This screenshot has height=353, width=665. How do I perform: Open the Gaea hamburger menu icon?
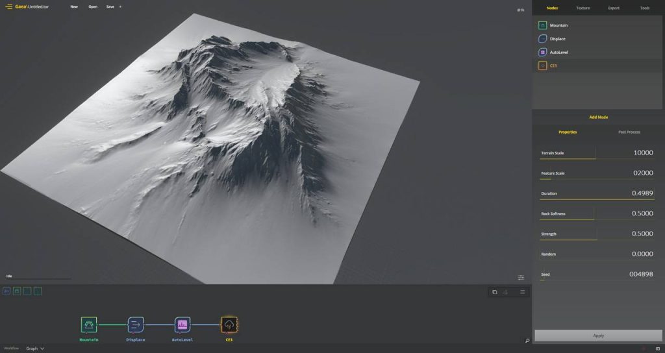9,6
